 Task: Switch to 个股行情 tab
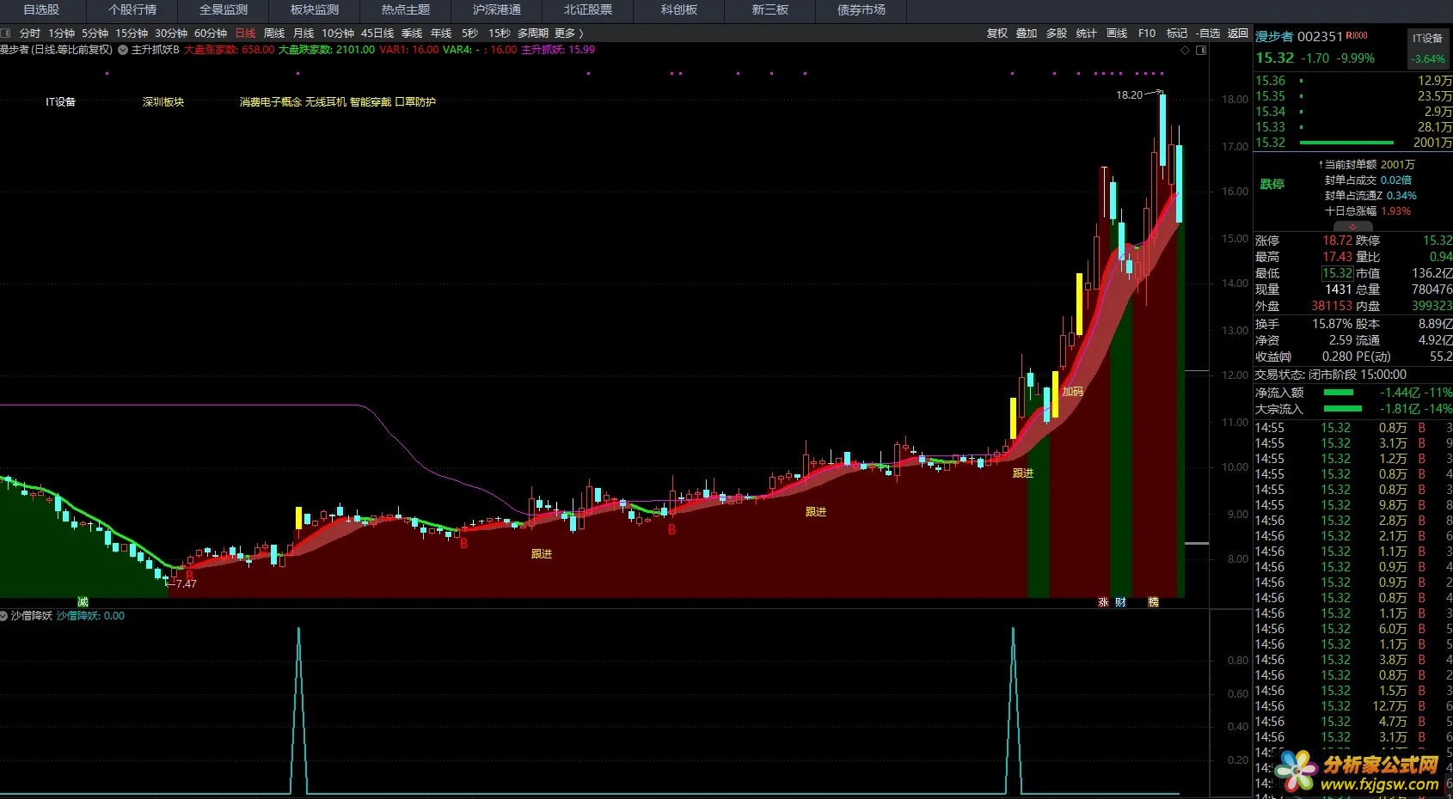tap(132, 10)
